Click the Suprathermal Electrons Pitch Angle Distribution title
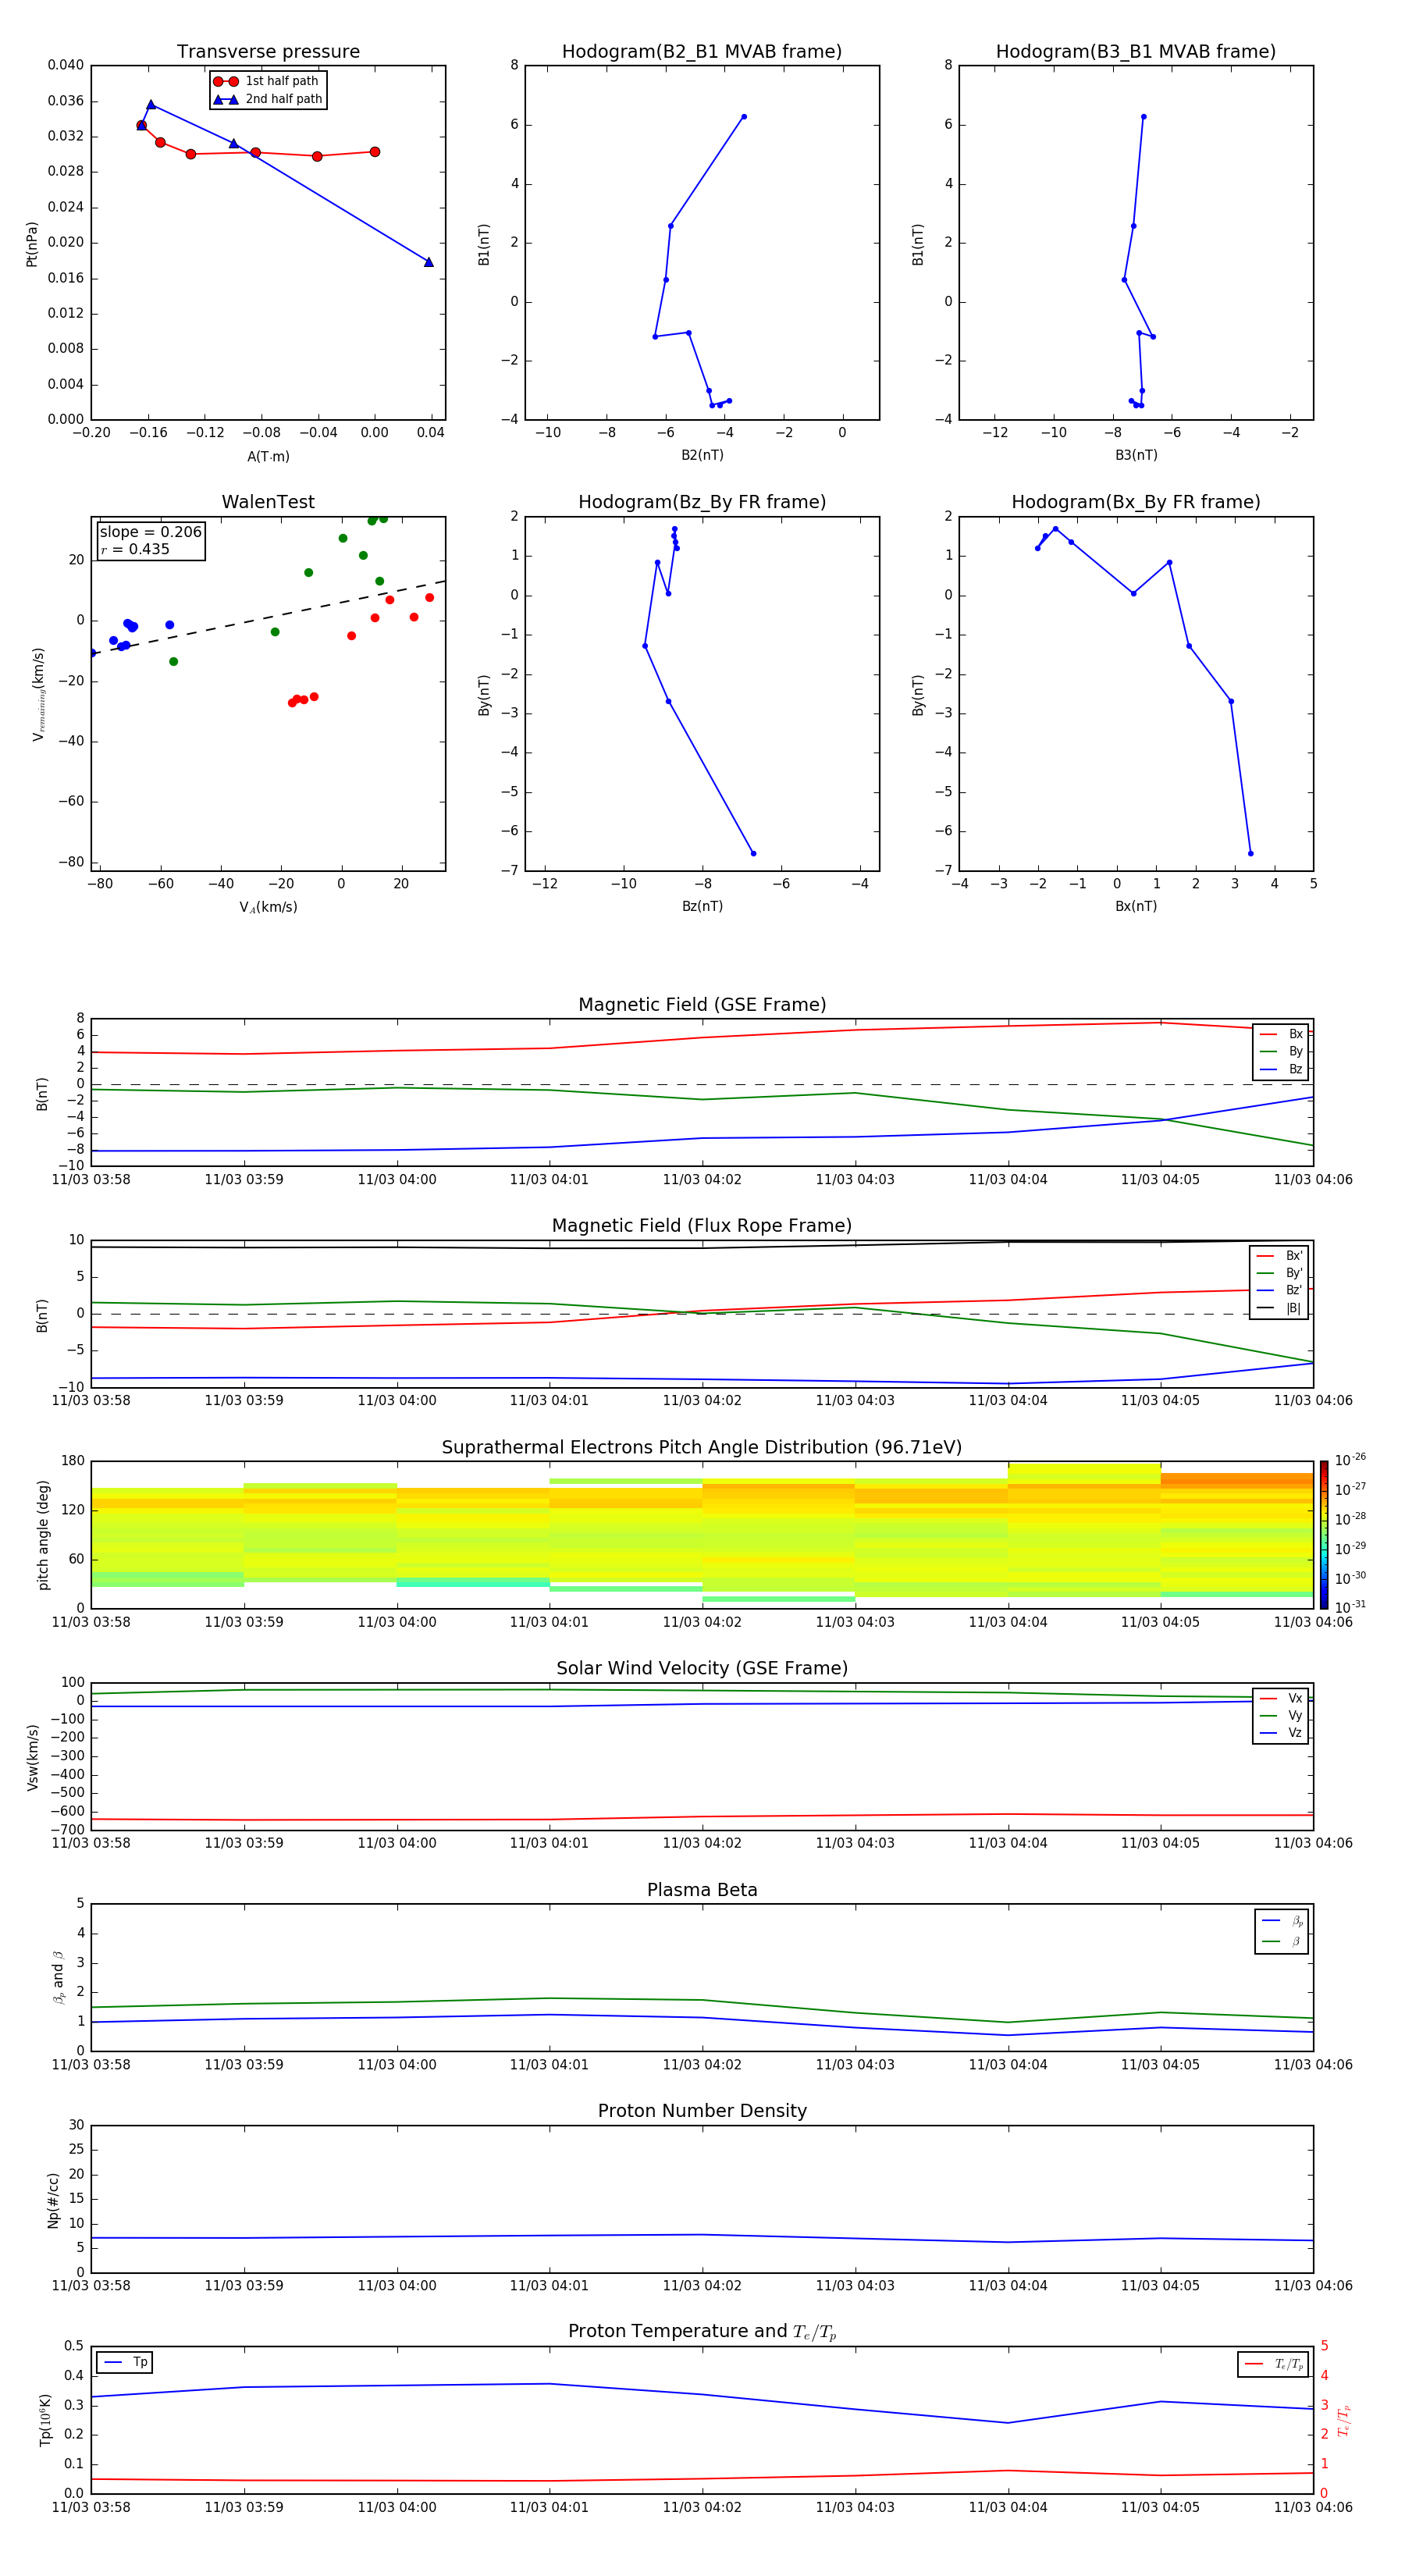Image resolution: width=1405 pixels, height=2576 pixels. (x=702, y=1448)
